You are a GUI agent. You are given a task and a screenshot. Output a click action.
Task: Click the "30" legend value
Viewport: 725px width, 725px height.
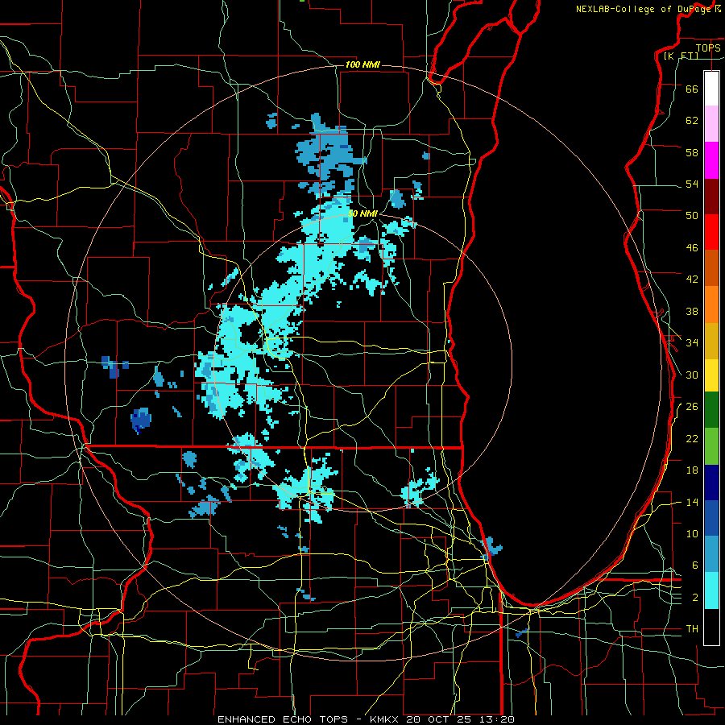692,375
